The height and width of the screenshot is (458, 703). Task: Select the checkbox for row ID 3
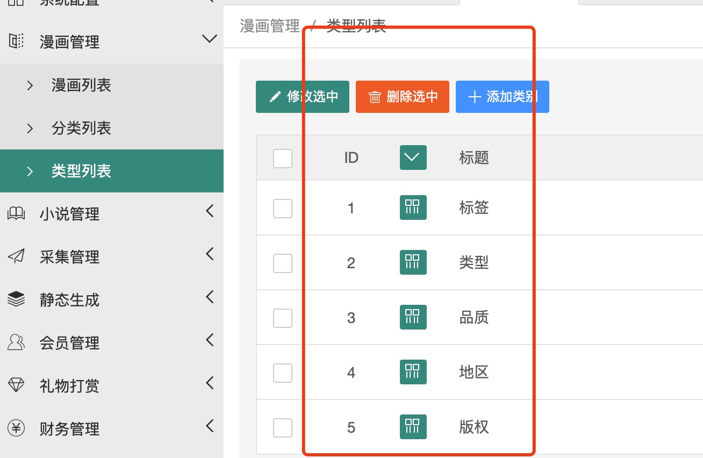click(x=283, y=318)
